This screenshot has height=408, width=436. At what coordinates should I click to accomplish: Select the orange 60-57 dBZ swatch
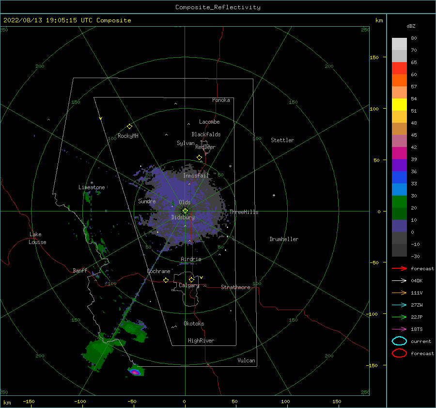click(399, 81)
